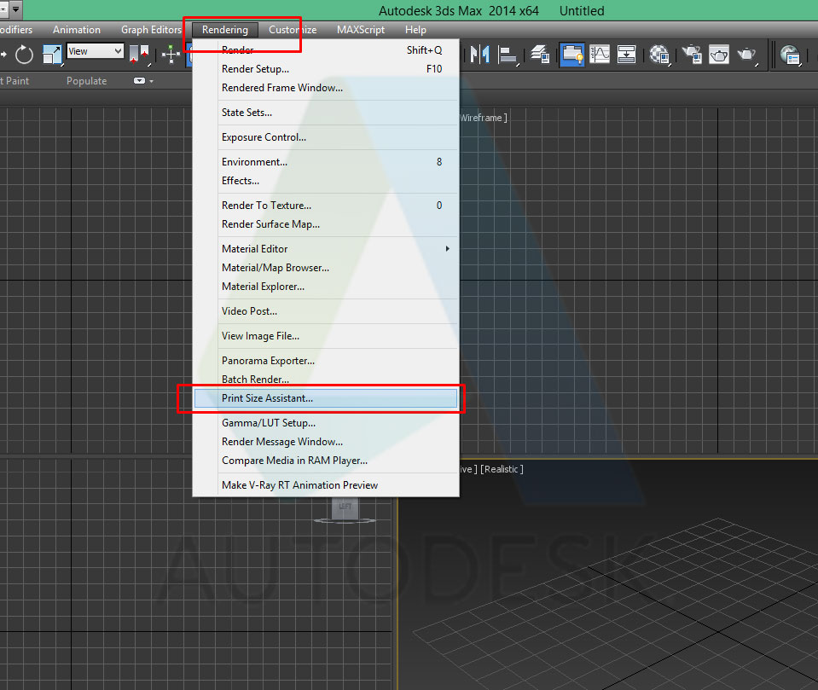The width and height of the screenshot is (818, 690).
Task: Click the Render Setup teapot icon
Action: pyautogui.click(x=692, y=54)
